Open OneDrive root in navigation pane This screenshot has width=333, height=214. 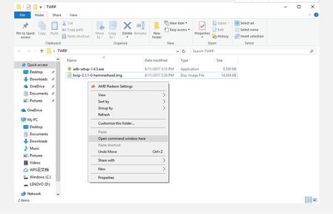[x=32, y=110]
